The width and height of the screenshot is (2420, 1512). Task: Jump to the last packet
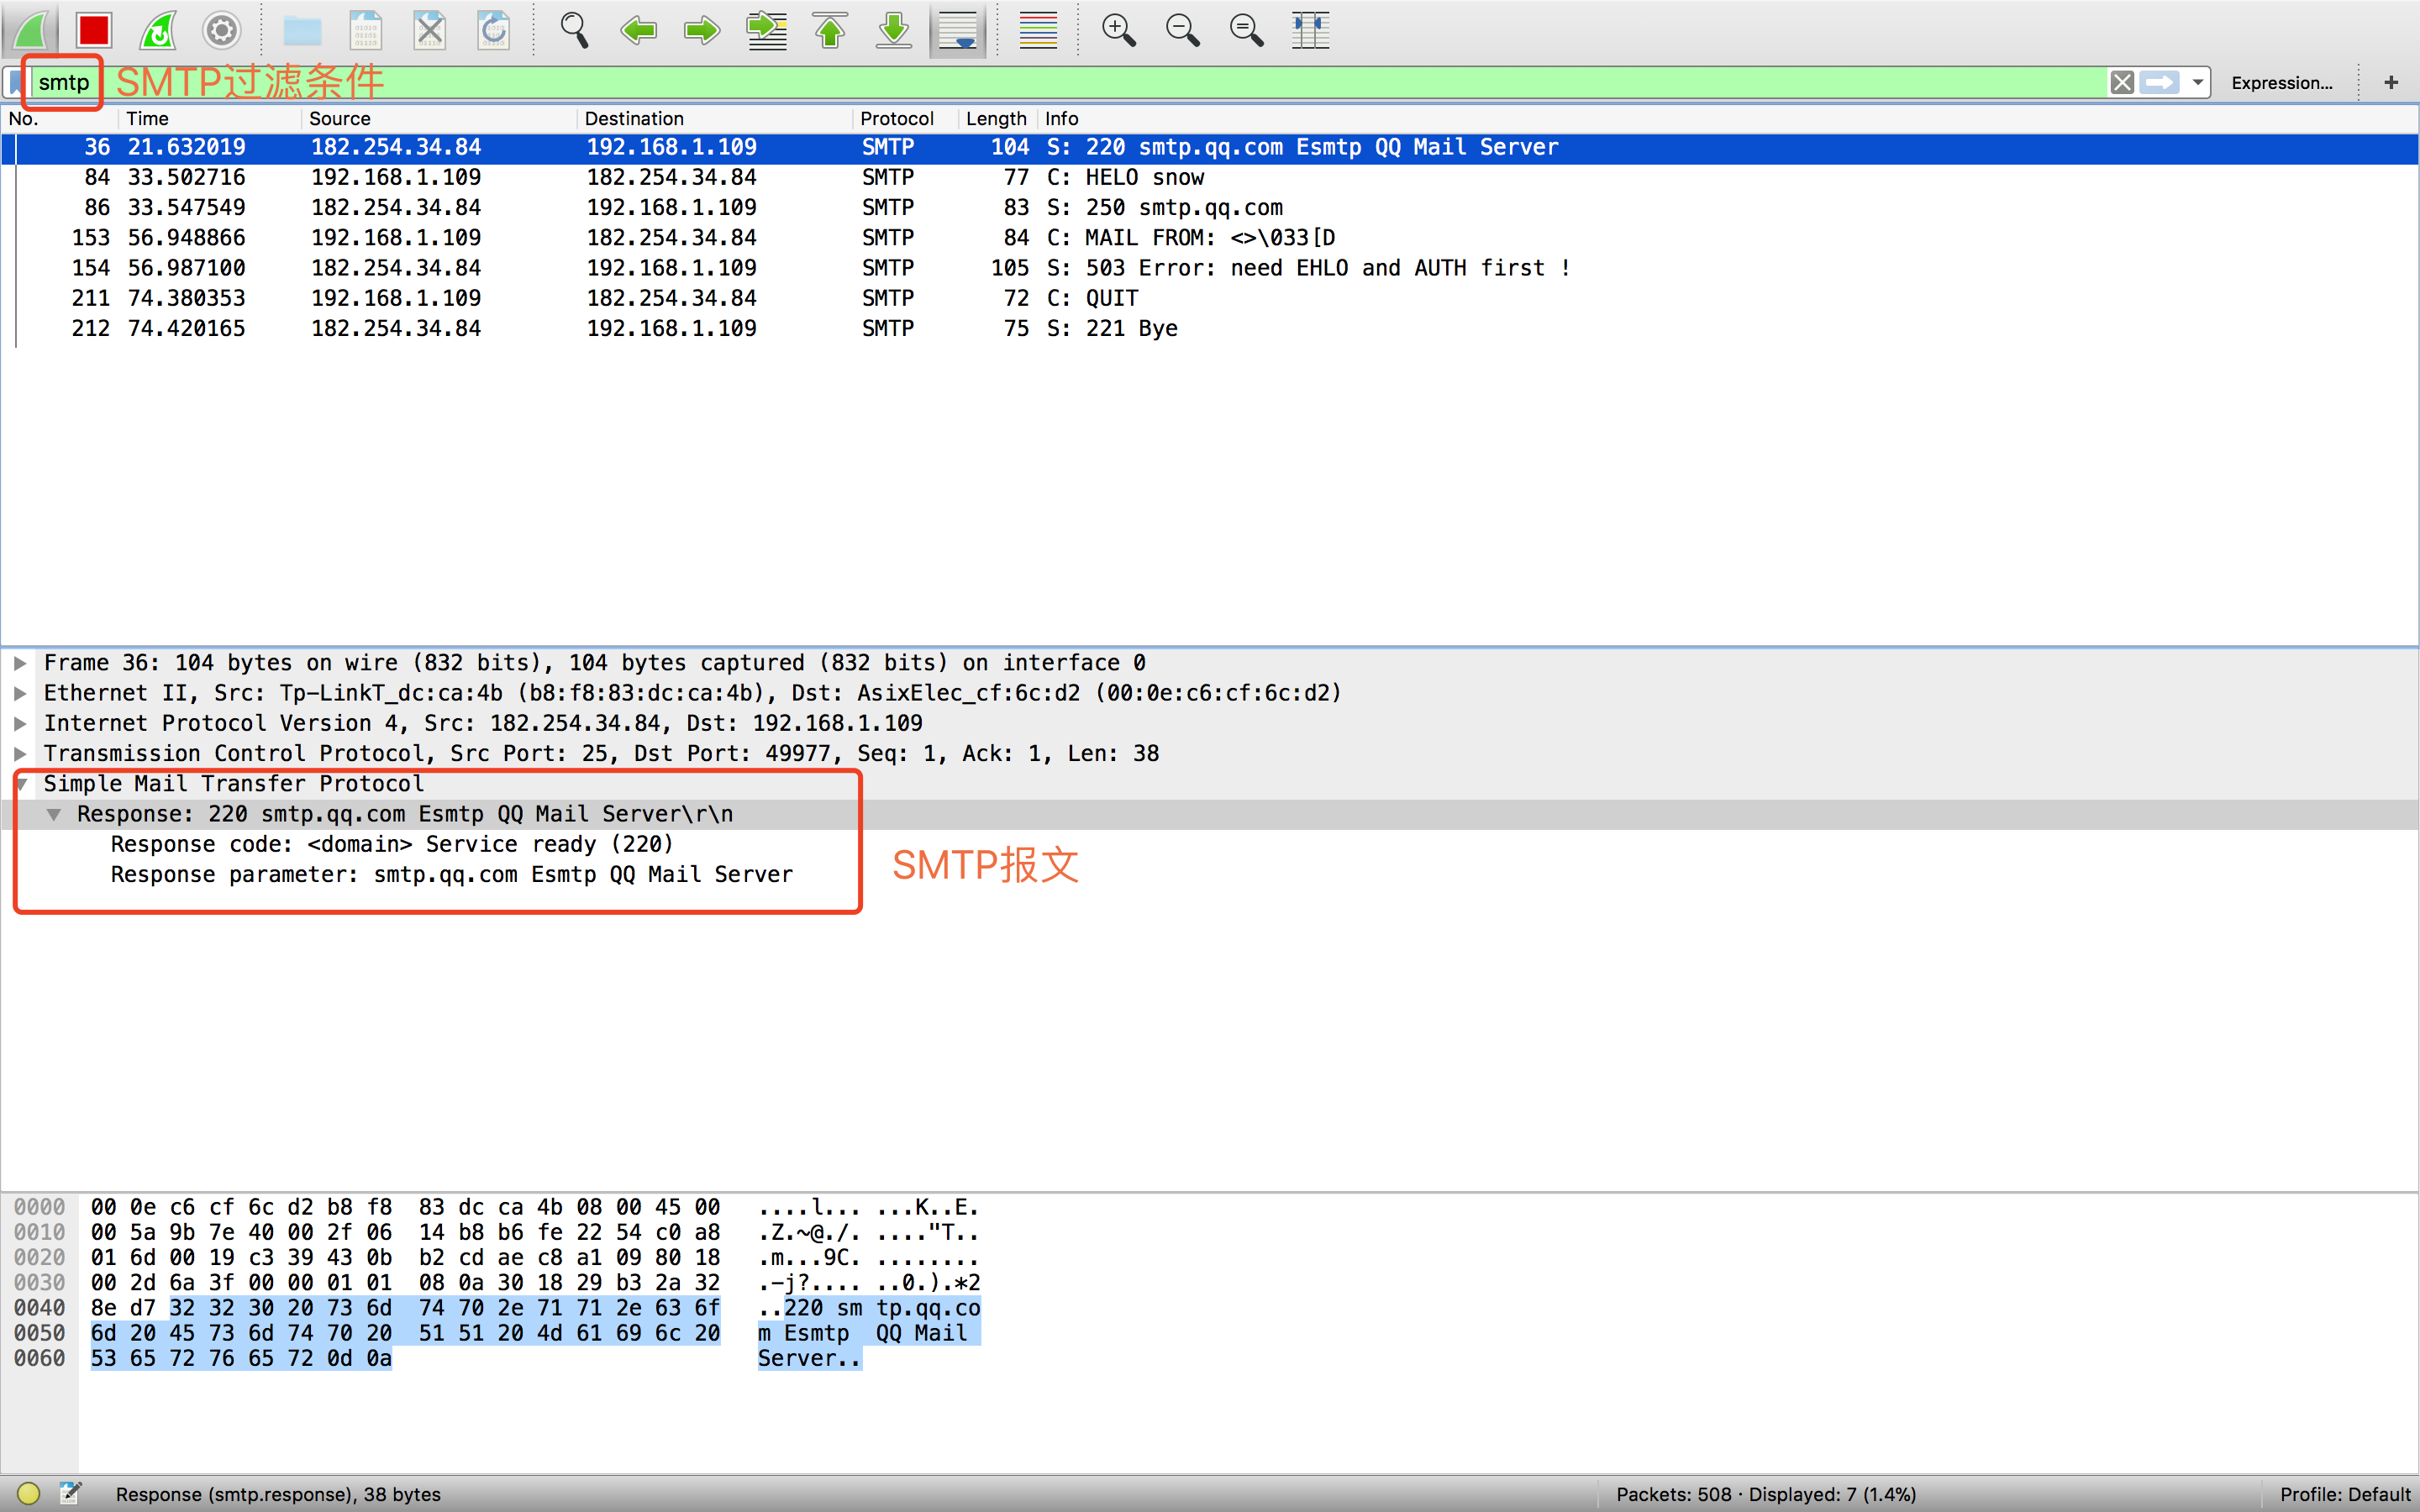tap(894, 31)
